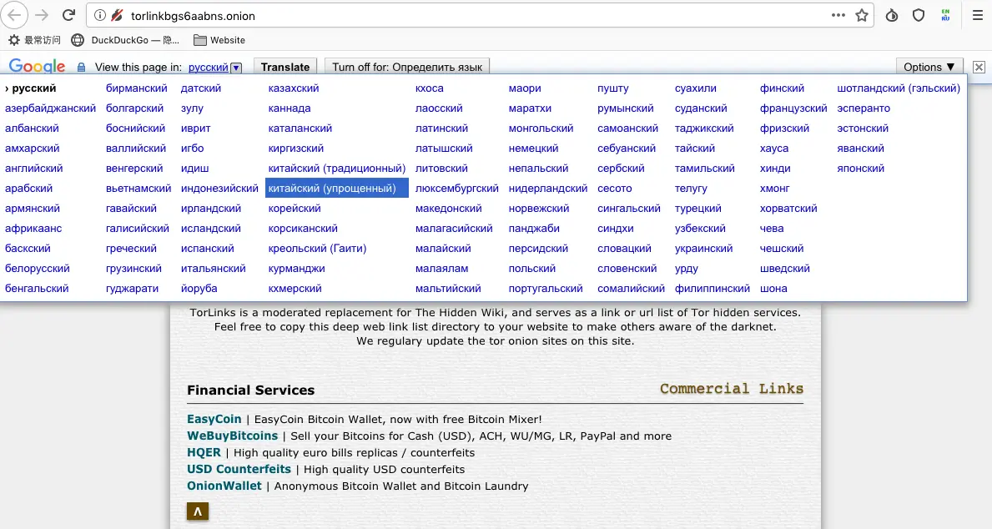This screenshot has width=992, height=529.
Task: Click the Tor onion toolbar icon
Action: click(x=892, y=15)
